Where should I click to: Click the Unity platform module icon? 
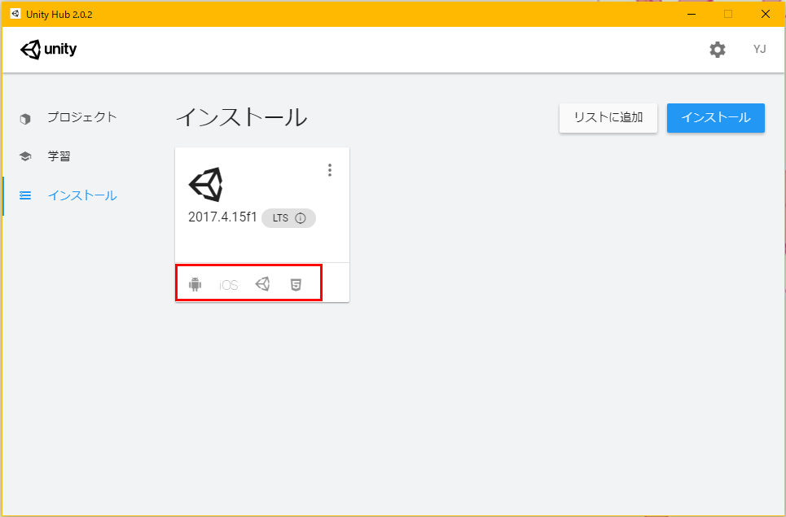coord(262,284)
